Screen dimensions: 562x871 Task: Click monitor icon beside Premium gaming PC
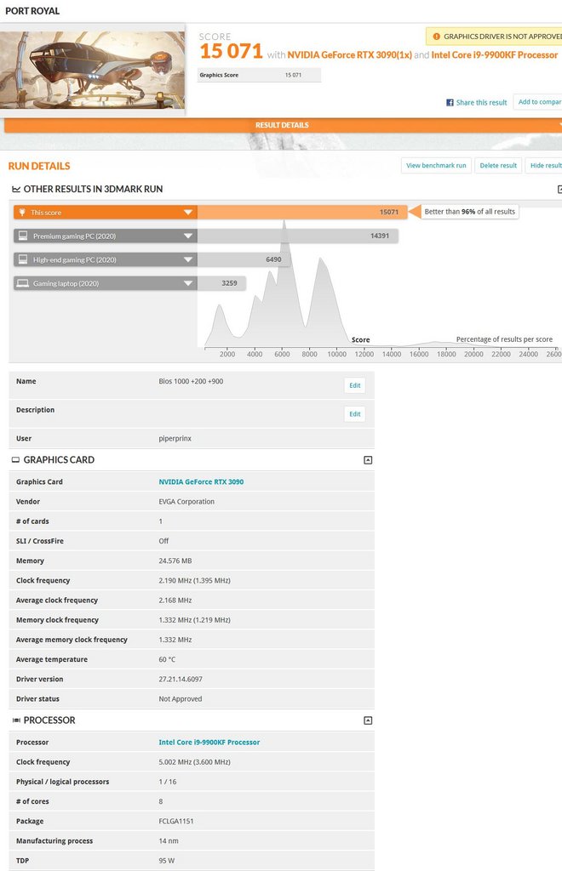pyautogui.click(x=23, y=236)
